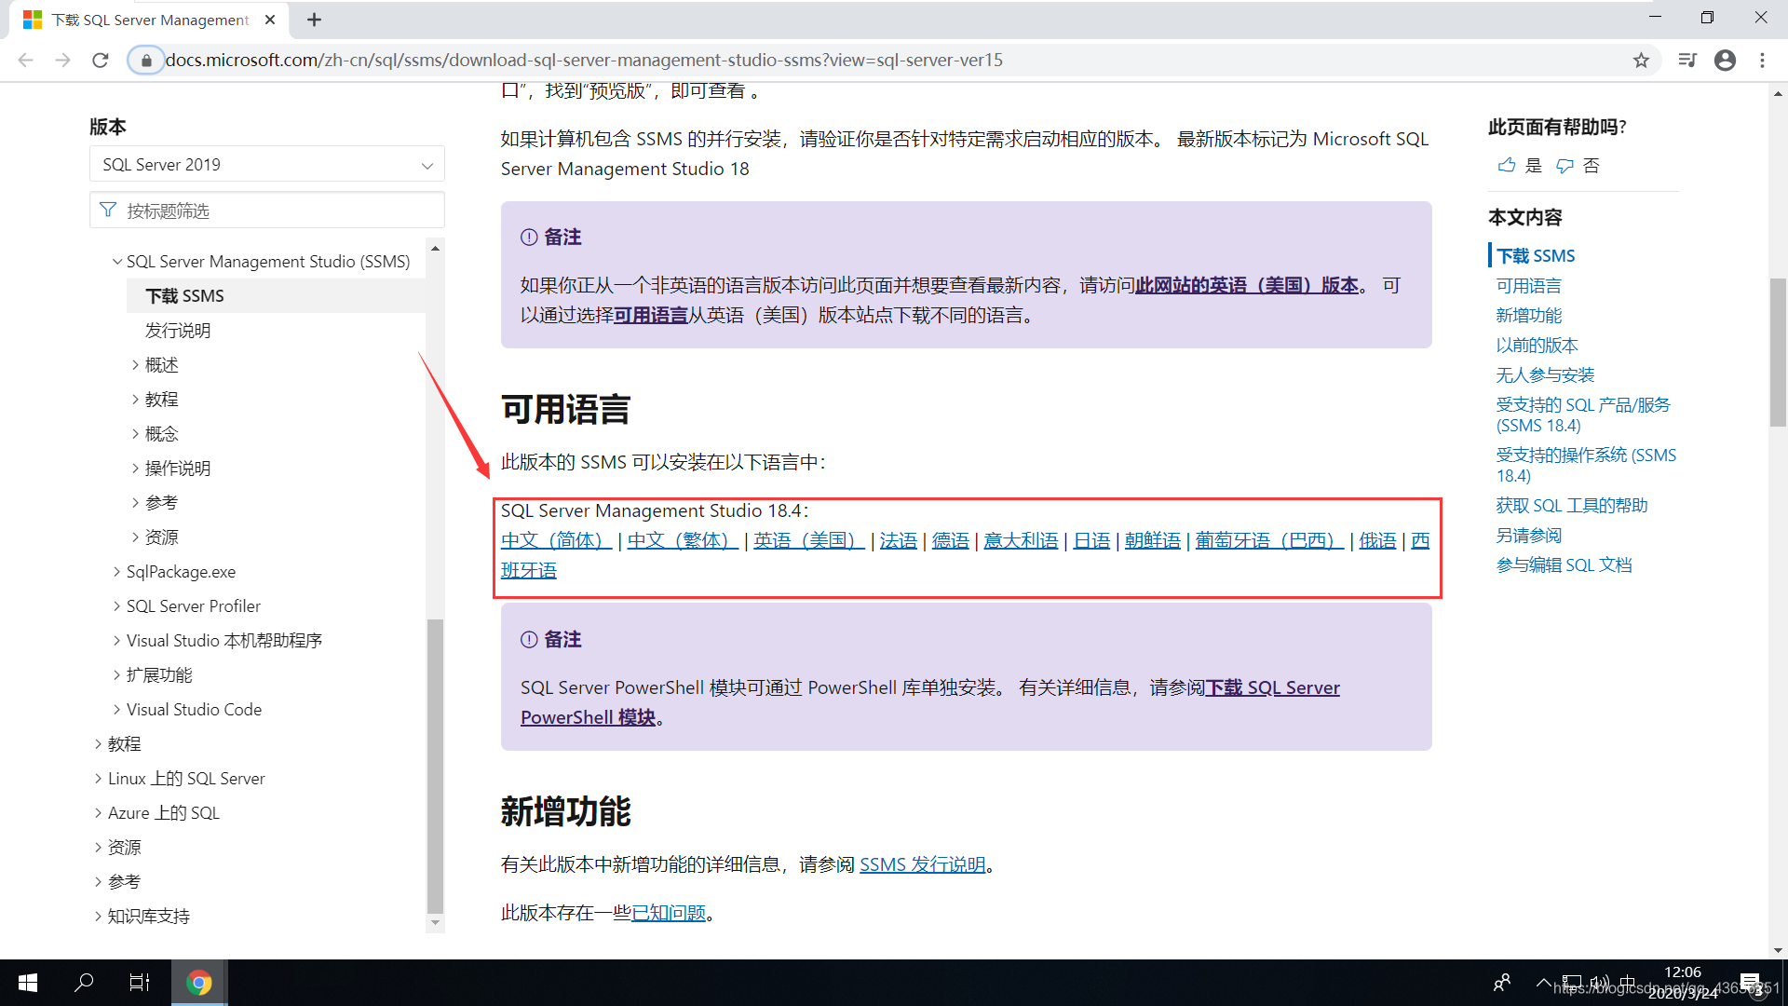Open People icon in system tray
Image resolution: width=1788 pixels, height=1006 pixels.
pos(1502,983)
